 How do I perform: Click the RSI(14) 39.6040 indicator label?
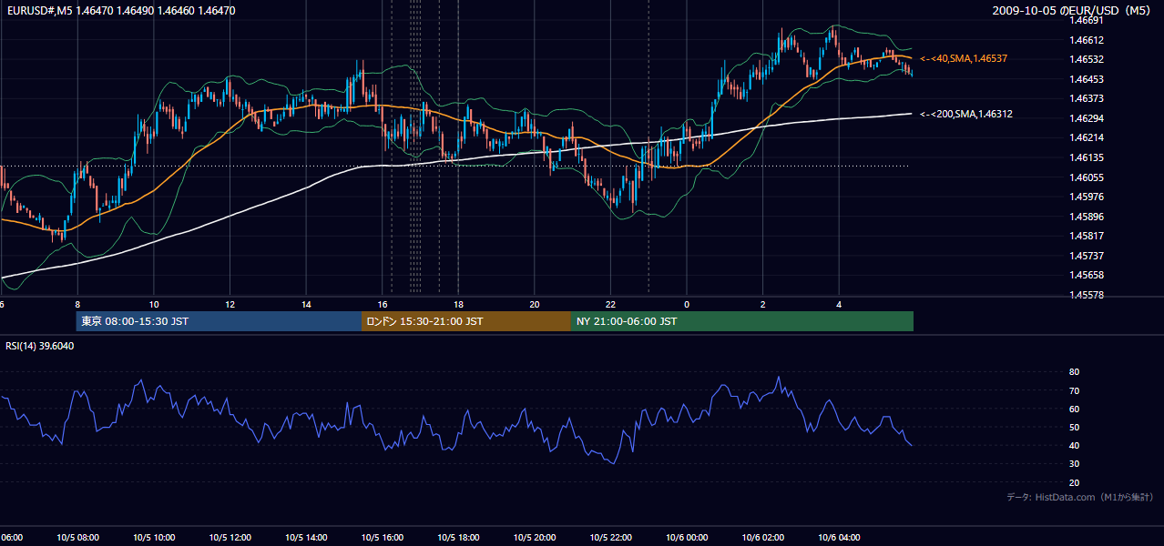[x=40, y=346]
